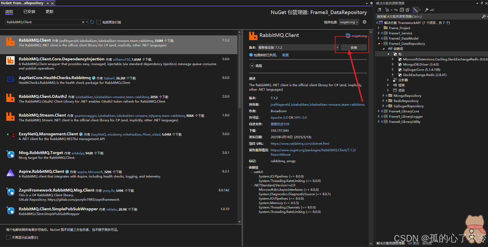The height and width of the screenshot is (247, 488).
Task: Close the NuGet document tab
Action: tap(52, 3)
